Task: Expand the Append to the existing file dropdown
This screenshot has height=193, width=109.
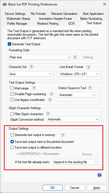Action: [76, 162]
